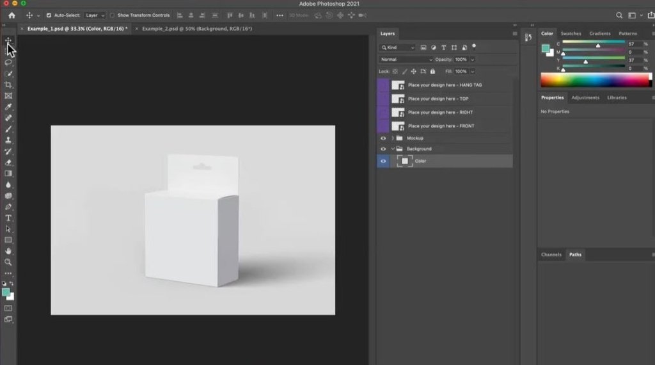655x365 pixels.
Task: Select the Lasso tool
Action: 8,62
